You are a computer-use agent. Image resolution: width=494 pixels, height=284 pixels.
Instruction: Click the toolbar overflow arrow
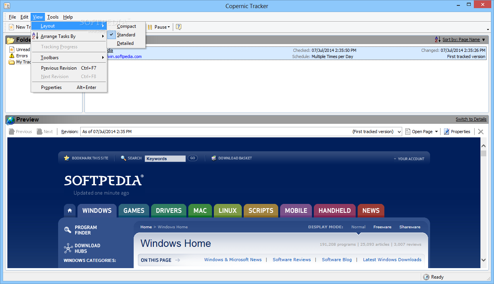point(487,30)
